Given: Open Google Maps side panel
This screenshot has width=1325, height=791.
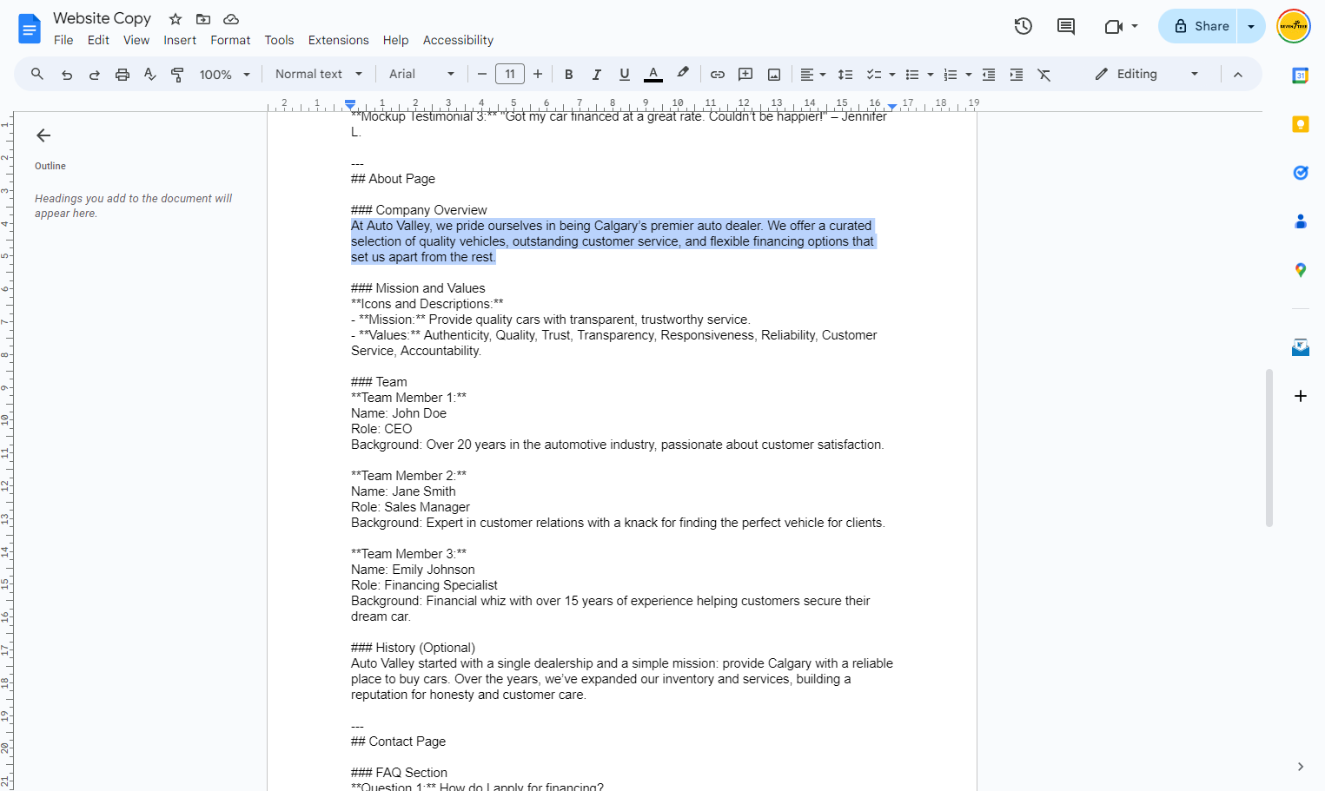Looking at the screenshot, I should pyautogui.click(x=1301, y=270).
